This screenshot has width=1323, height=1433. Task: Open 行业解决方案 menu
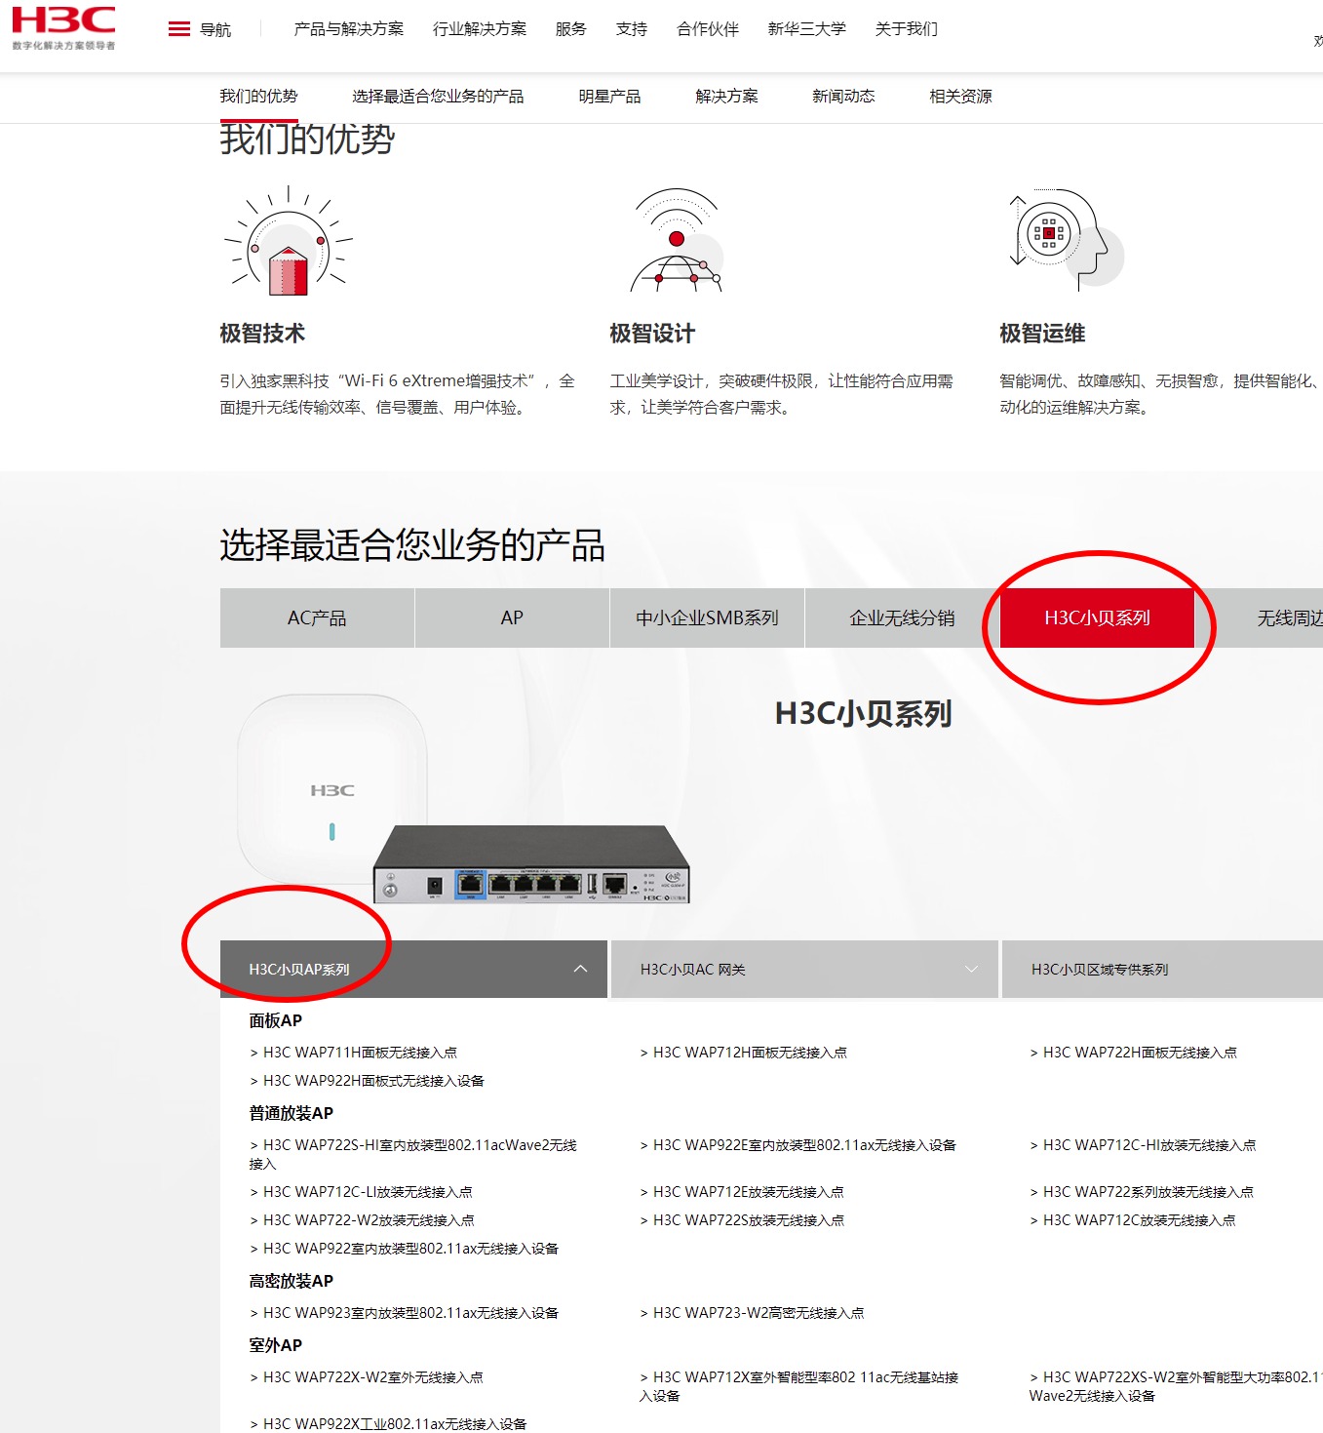click(x=480, y=29)
